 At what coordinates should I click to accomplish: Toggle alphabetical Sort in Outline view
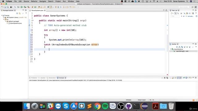(179, 47)
